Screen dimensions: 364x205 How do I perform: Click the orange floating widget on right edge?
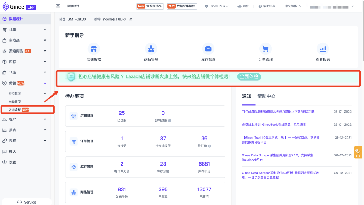358,152
